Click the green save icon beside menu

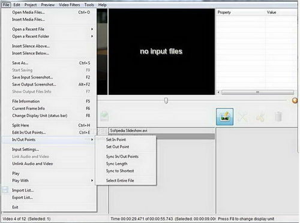click(104, 116)
